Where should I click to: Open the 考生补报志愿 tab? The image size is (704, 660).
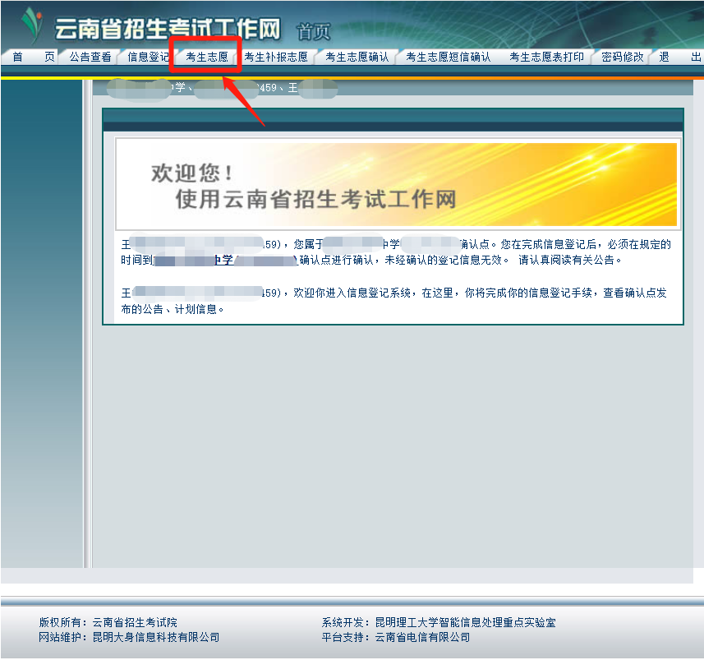[x=276, y=57]
